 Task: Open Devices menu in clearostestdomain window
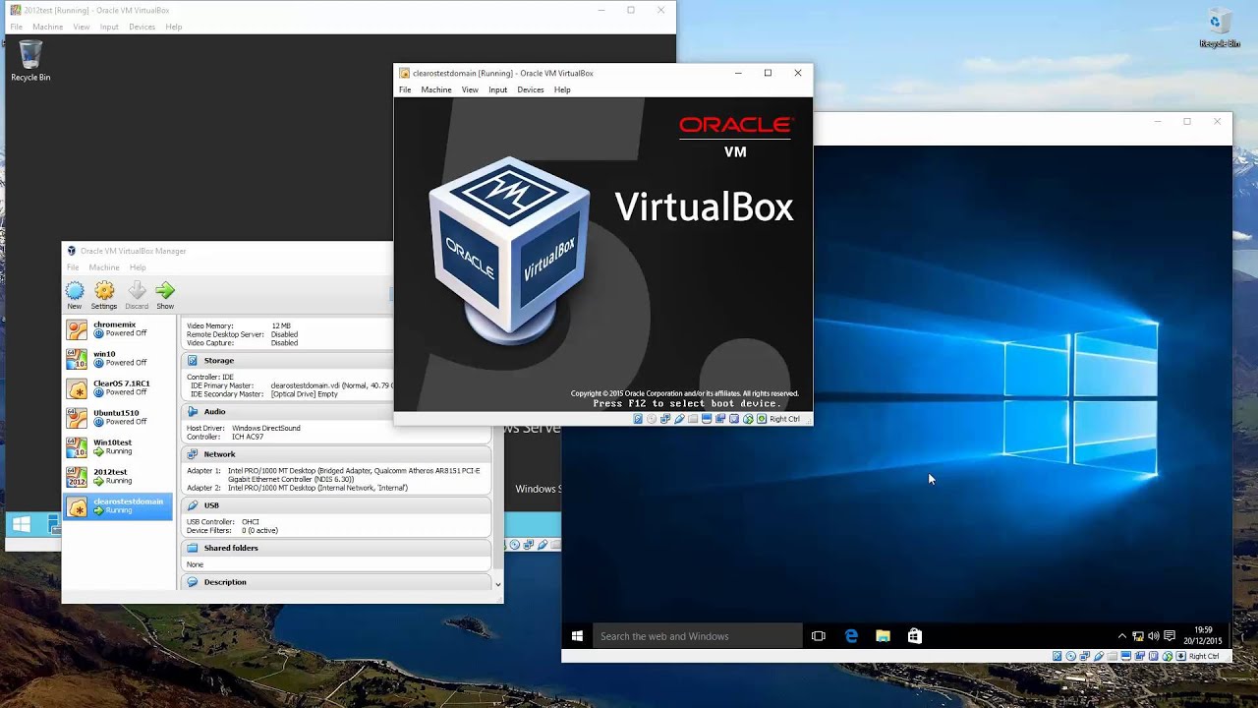[531, 89]
